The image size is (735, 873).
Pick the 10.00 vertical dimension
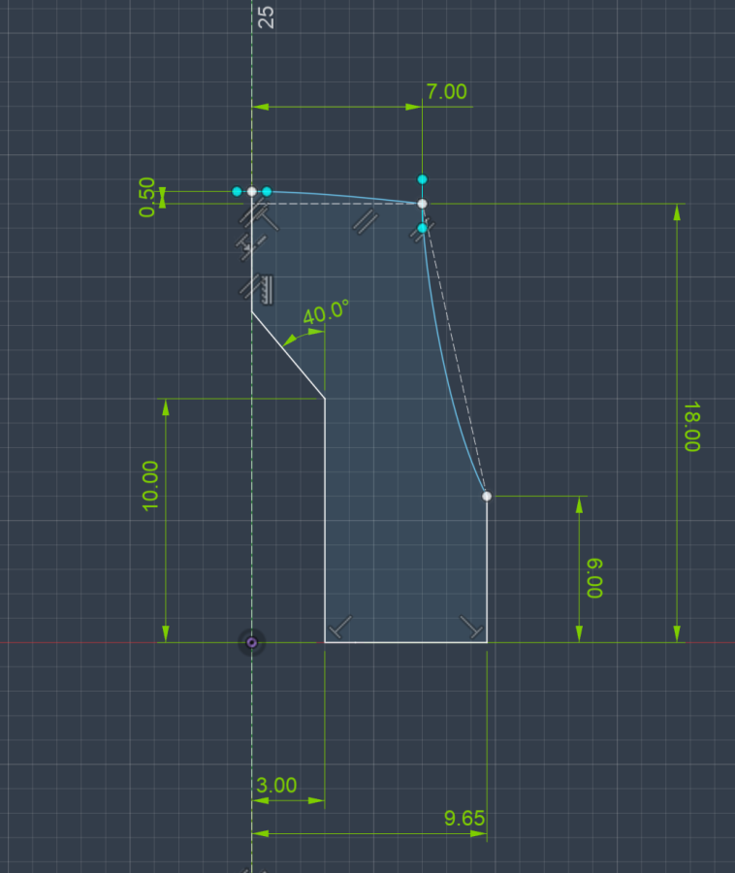coord(151,485)
